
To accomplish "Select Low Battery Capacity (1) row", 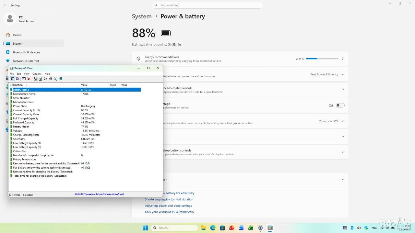I will point(75,143).
